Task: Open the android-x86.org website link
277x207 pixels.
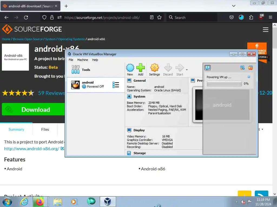Action: point(32,149)
